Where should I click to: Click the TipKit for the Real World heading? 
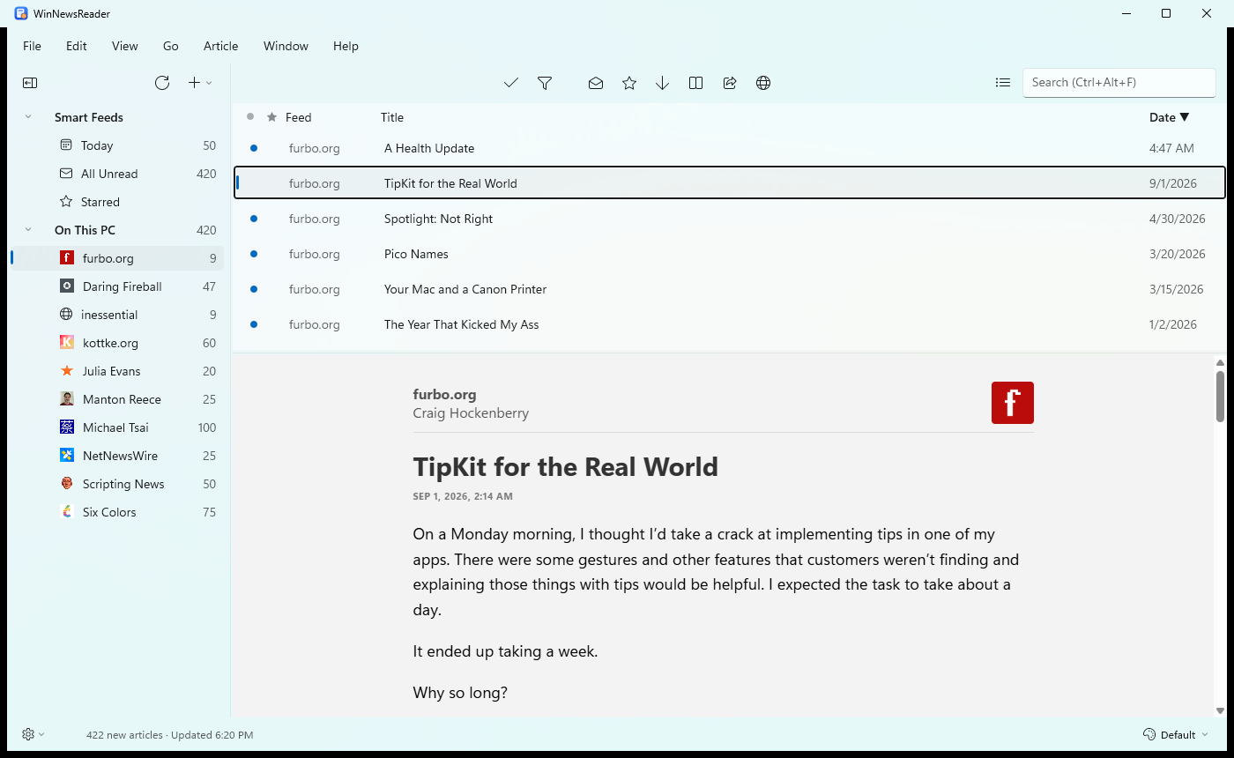pos(565,466)
